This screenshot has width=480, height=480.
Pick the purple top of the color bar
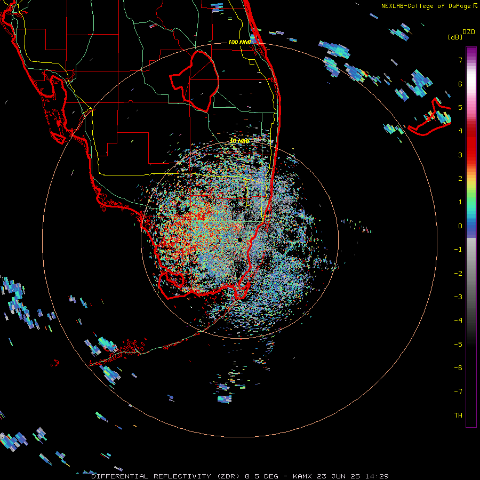471,52
